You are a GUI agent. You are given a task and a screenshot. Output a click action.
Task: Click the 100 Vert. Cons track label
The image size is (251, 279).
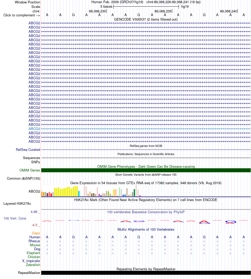coord(15,218)
